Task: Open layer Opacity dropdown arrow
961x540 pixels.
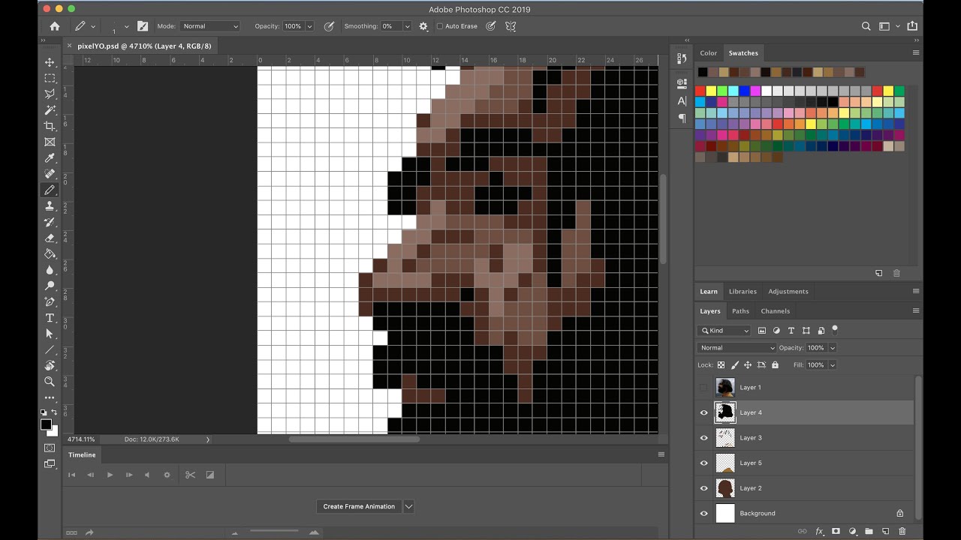Action: 832,348
